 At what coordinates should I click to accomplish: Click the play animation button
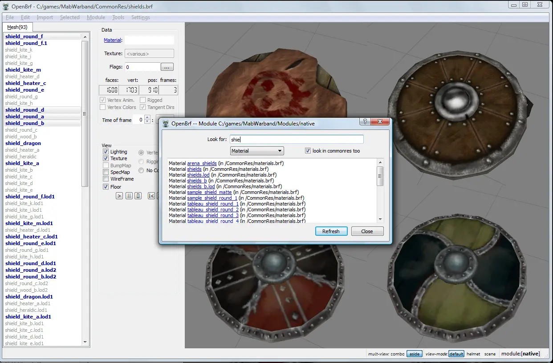(119, 196)
